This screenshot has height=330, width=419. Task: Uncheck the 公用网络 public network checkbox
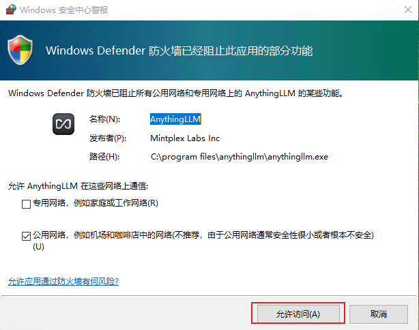coord(26,236)
